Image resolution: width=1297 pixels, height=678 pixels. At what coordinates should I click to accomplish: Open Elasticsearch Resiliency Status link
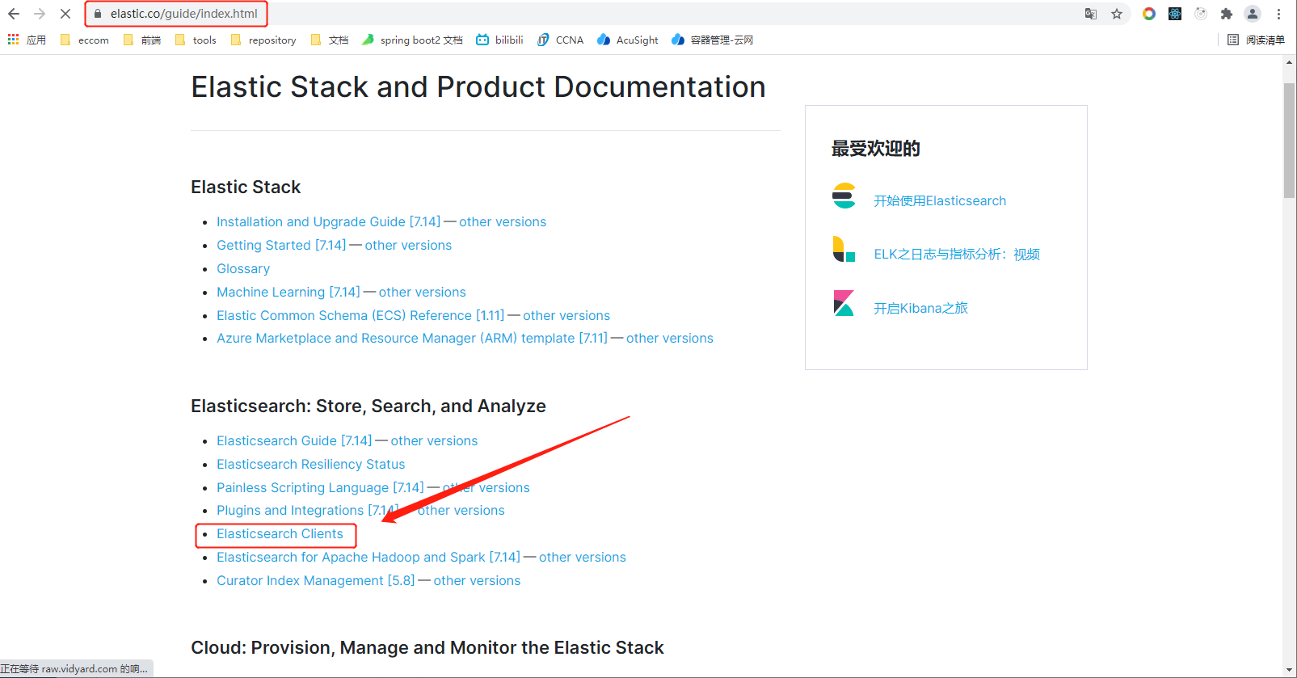(310, 464)
